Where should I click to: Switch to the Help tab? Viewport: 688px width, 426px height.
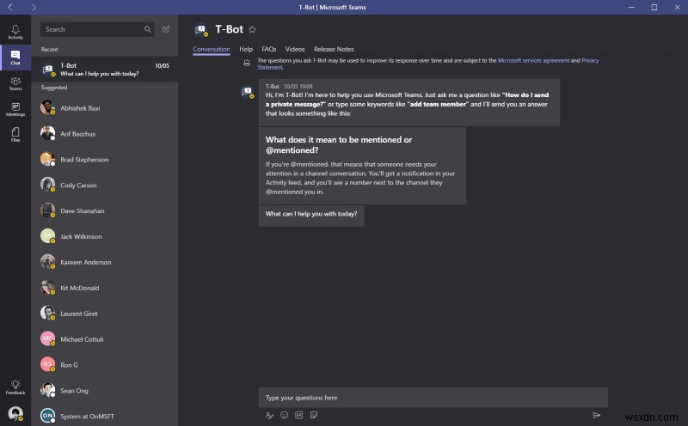[246, 49]
